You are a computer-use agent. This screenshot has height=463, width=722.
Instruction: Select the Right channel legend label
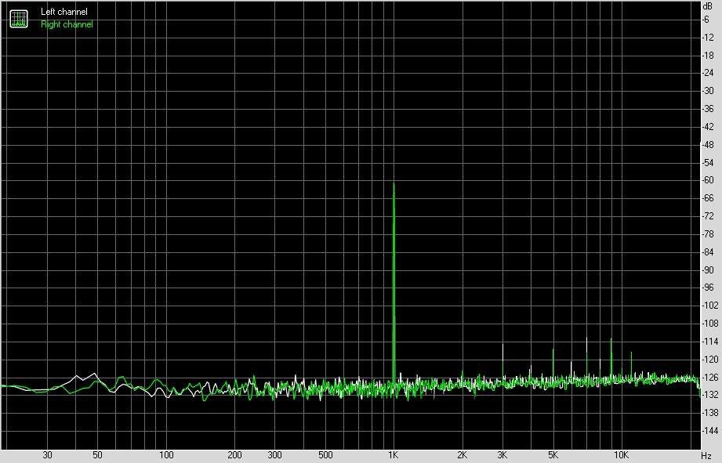tap(67, 24)
